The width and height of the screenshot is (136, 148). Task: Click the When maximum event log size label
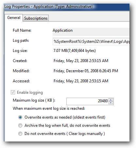(49, 108)
